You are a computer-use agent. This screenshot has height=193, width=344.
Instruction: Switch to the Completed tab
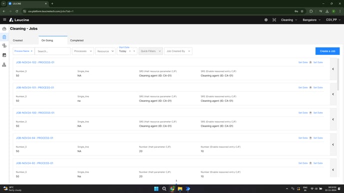pos(77,40)
